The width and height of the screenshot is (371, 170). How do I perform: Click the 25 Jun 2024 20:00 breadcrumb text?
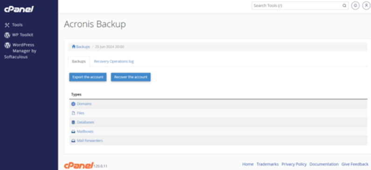pos(109,47)
